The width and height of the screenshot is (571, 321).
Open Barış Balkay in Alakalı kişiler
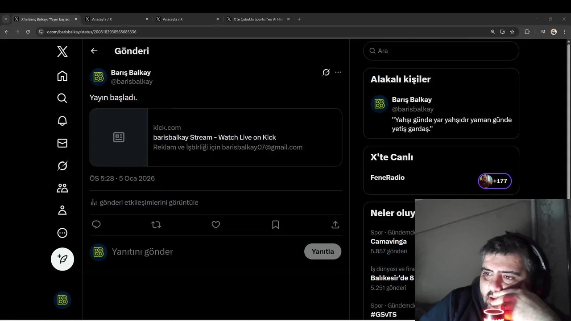412,100
